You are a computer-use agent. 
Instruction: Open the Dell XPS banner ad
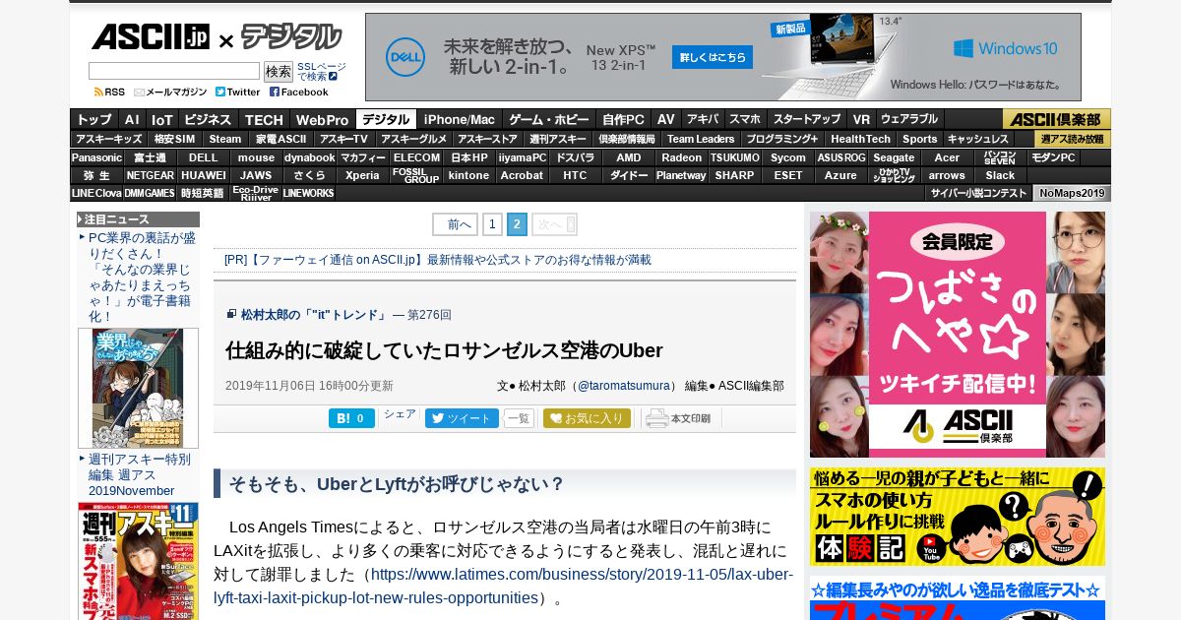click(x=723, y=57)
